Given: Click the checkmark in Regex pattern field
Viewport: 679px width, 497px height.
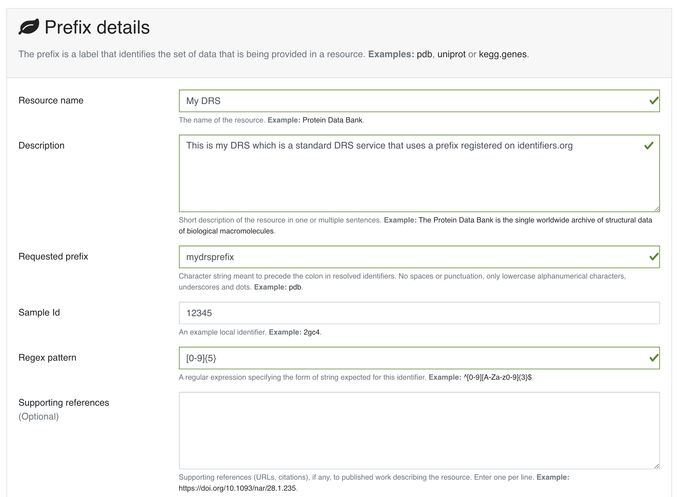Looking at the screenshot, I should 654,358.
